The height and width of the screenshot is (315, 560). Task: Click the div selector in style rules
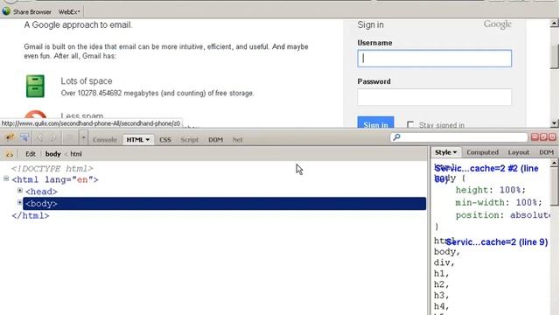click(444, 262)
